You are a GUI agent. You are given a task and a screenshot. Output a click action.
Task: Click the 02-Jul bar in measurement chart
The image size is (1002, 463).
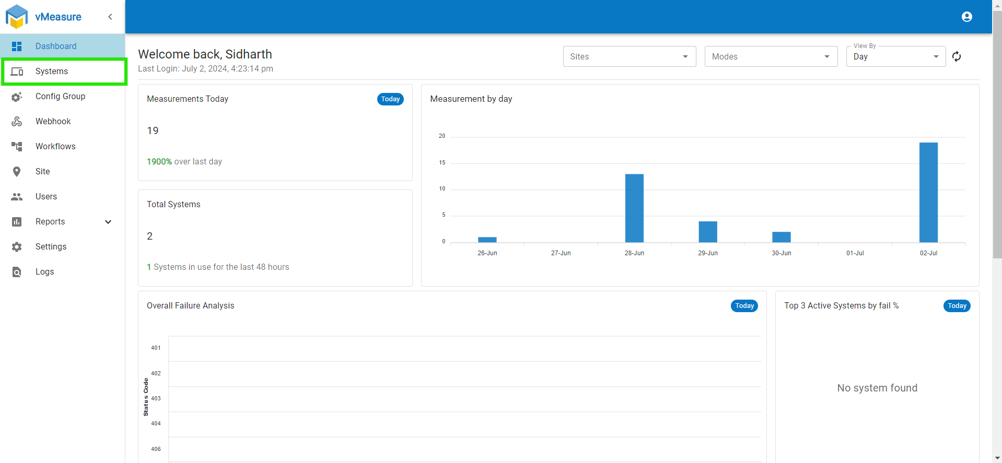[928, 193]
